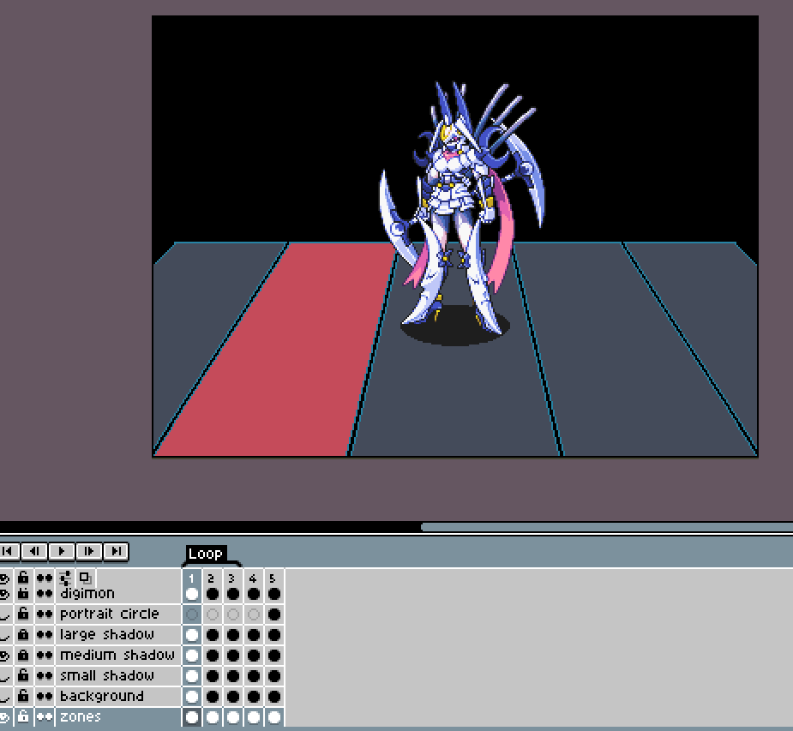Unlock the digimon layer
Screen dimensions: 793x731
(23, 594)
